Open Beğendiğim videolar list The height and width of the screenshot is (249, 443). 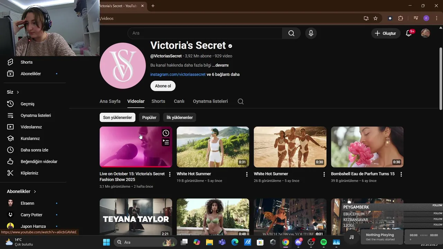(x=39, y=162)
